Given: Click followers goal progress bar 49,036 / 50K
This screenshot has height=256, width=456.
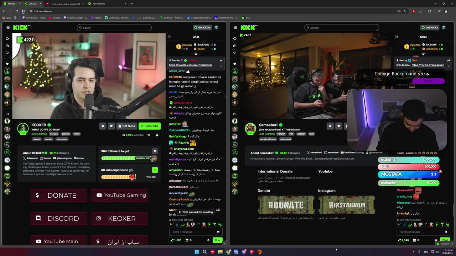Looking at the screenshot, I should (126, 158).
